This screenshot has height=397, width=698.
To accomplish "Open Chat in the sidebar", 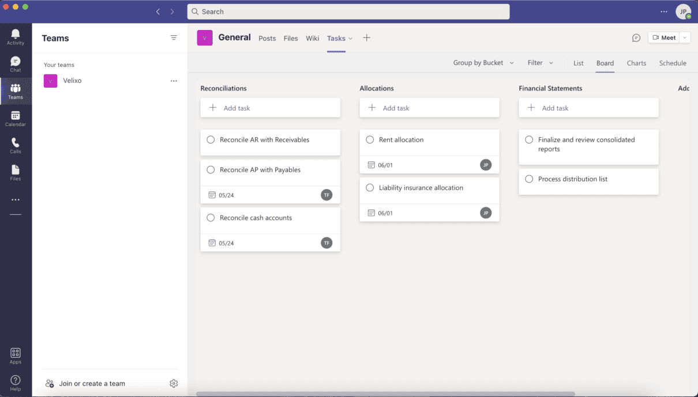I will tap(16, 61).
